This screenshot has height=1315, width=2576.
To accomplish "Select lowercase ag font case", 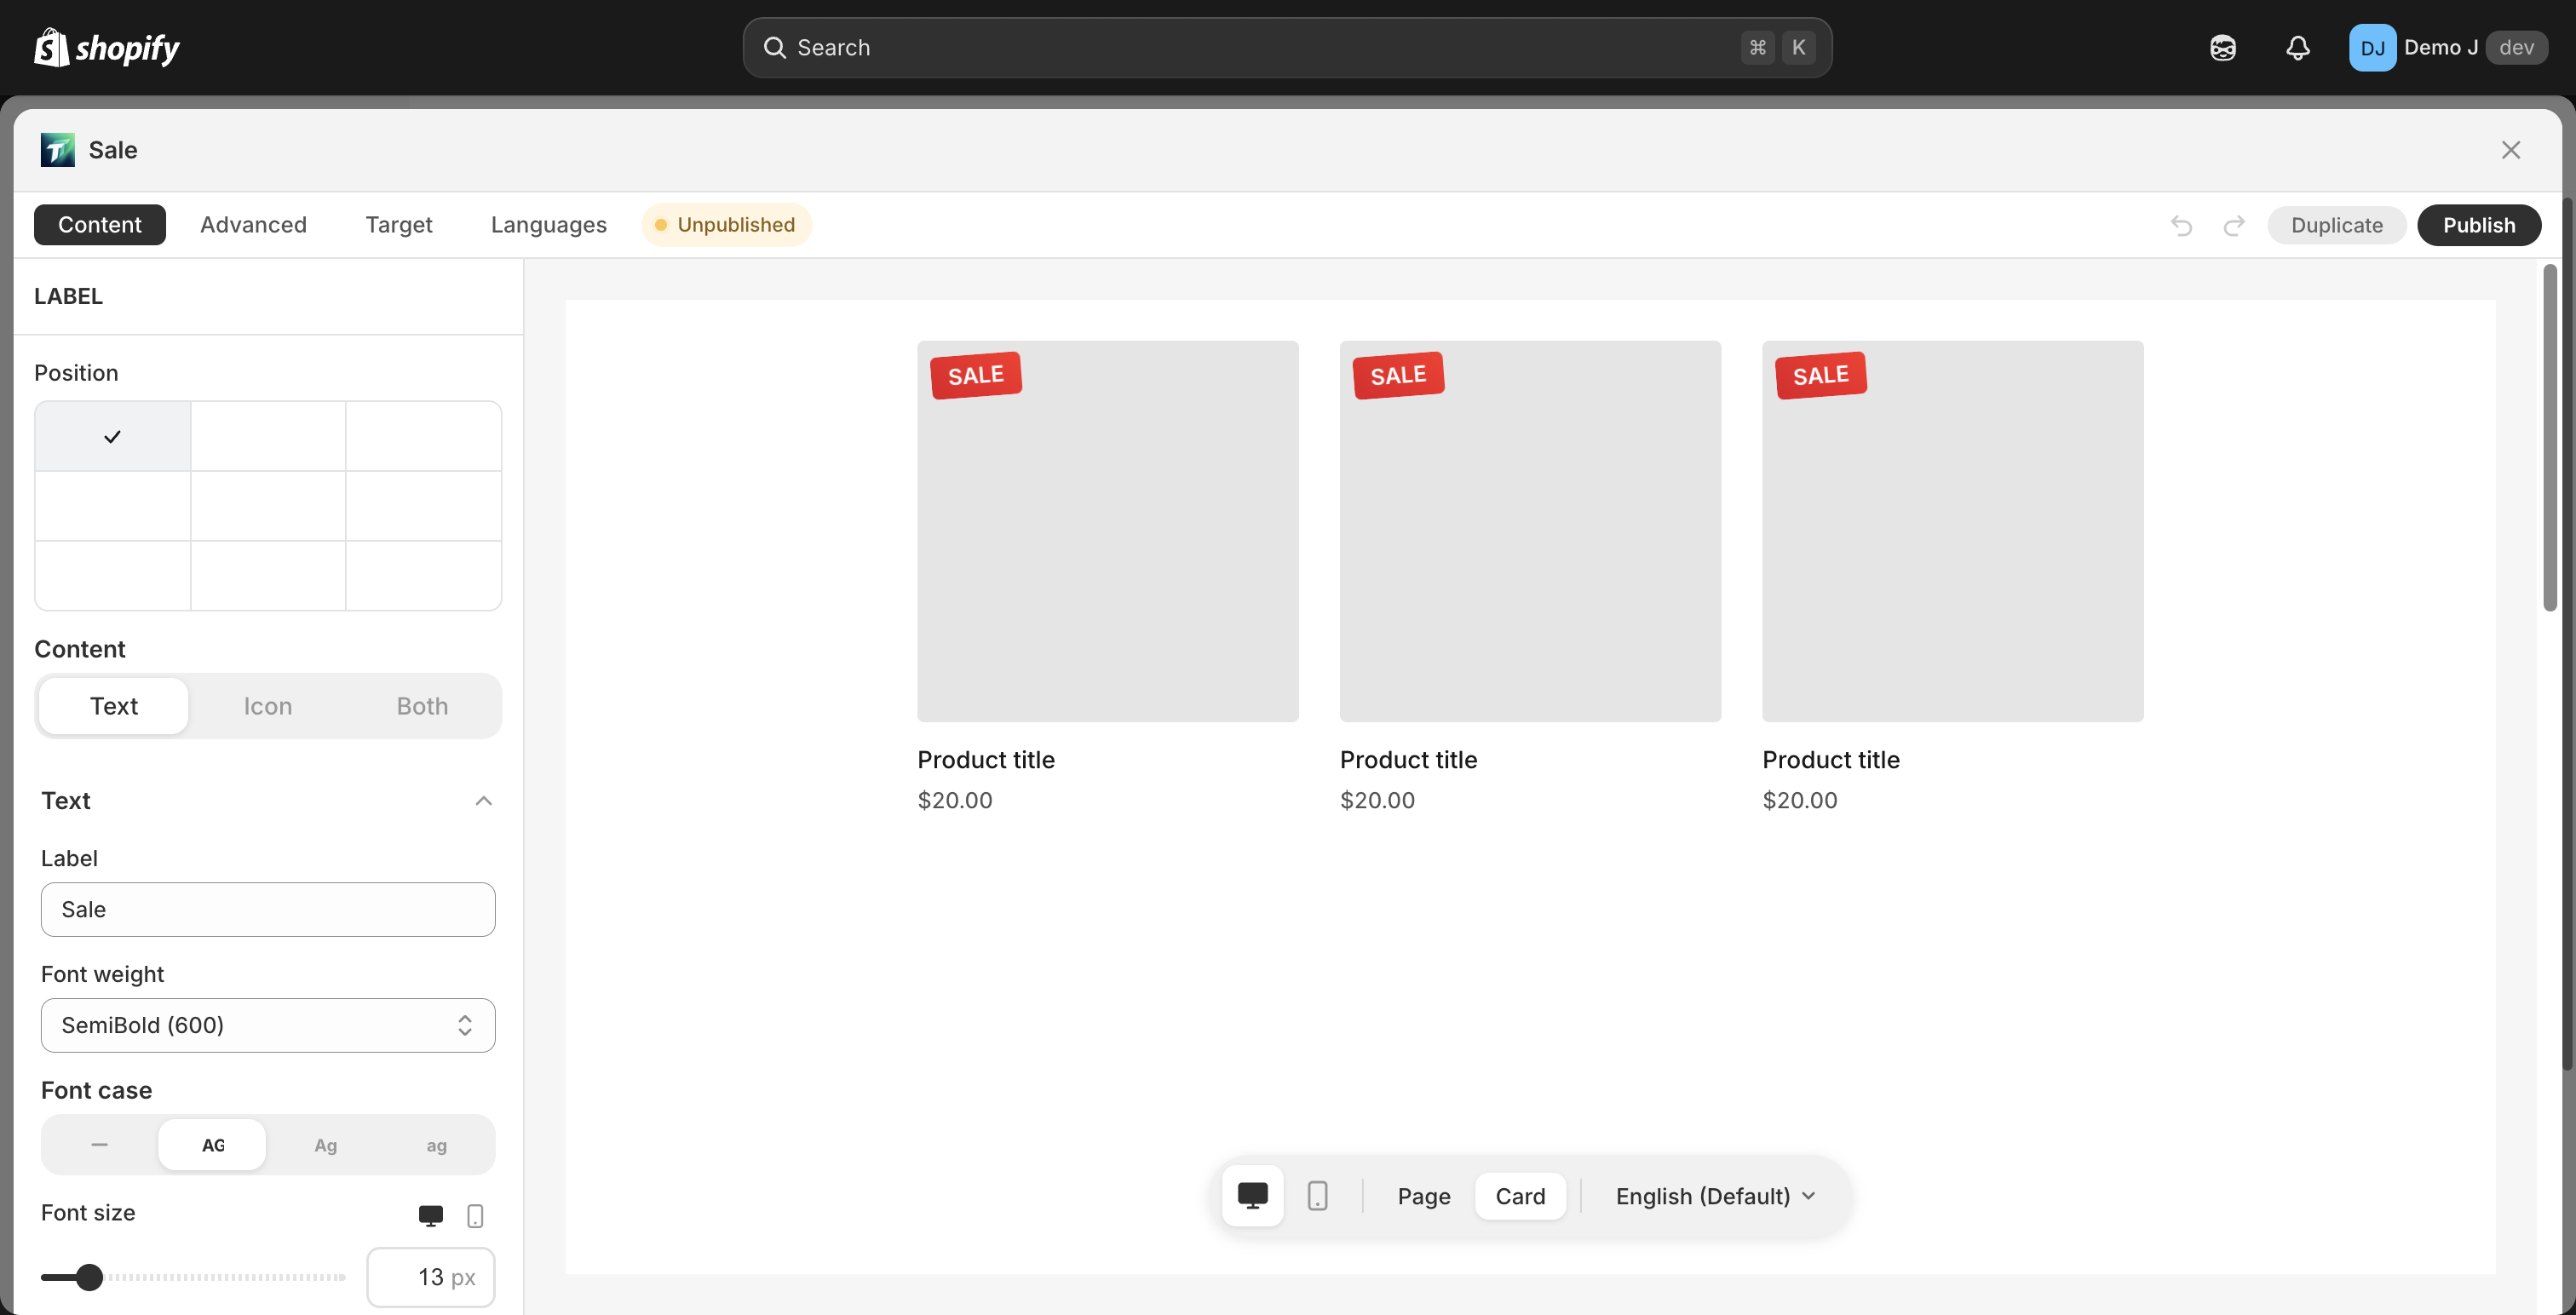I will (x=436, y=1145).
